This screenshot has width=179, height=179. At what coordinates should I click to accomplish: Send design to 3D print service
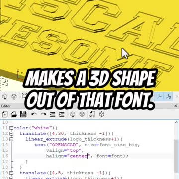point(101,114)
